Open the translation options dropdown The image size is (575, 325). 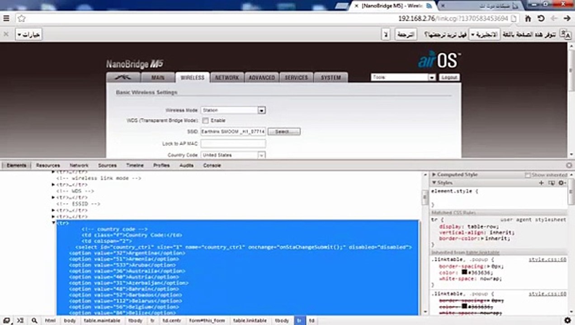click(x=28, y=34)
